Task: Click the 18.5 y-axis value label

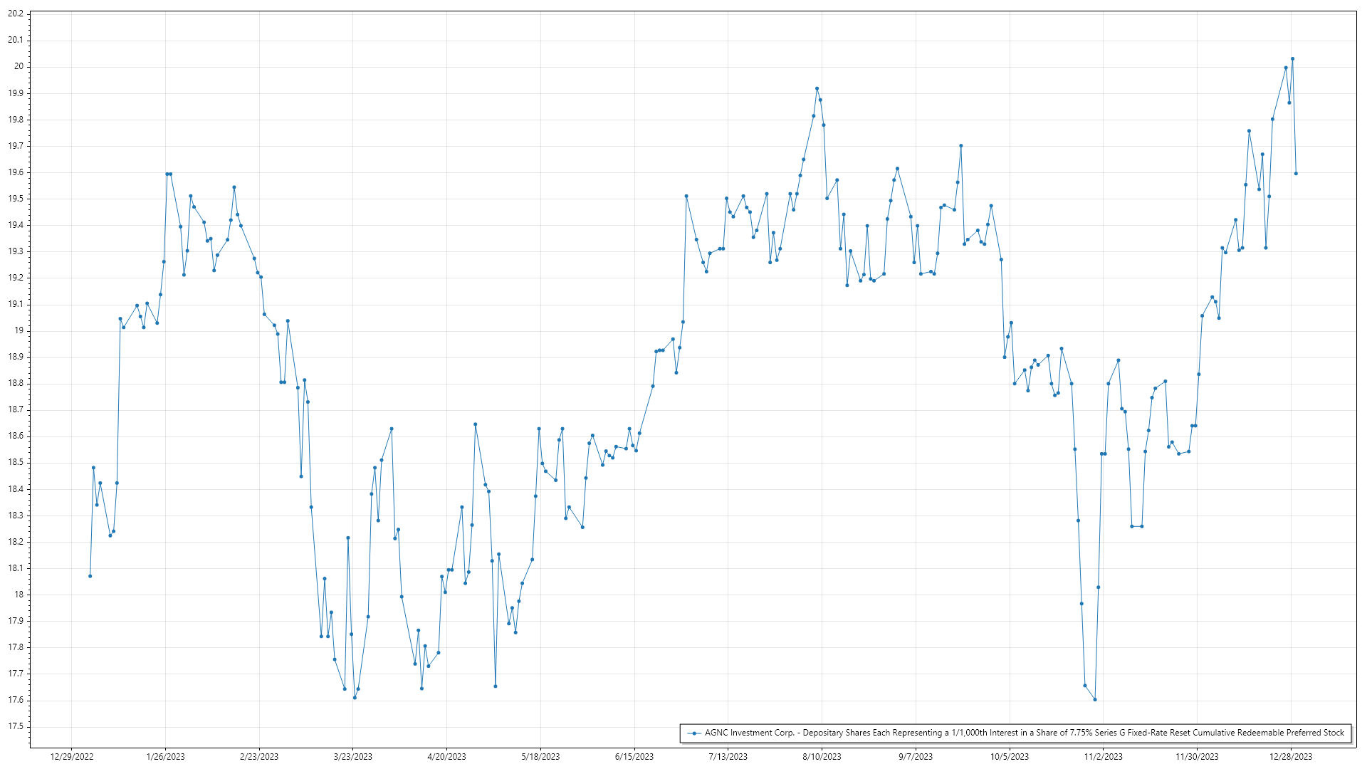Action: click(16, 462)
